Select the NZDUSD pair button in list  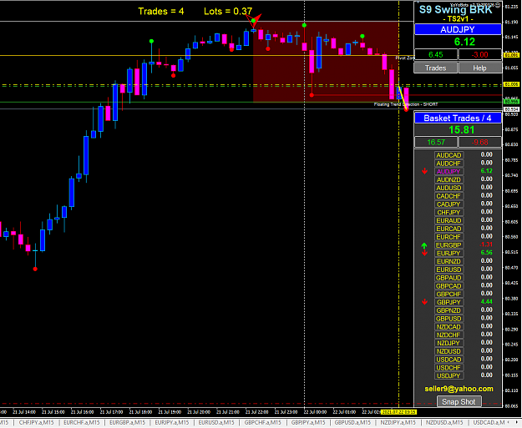tap(449, 351)
